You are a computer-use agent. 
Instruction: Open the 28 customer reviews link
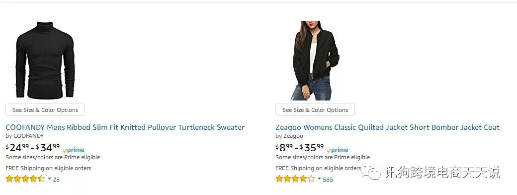click(56, 180)
